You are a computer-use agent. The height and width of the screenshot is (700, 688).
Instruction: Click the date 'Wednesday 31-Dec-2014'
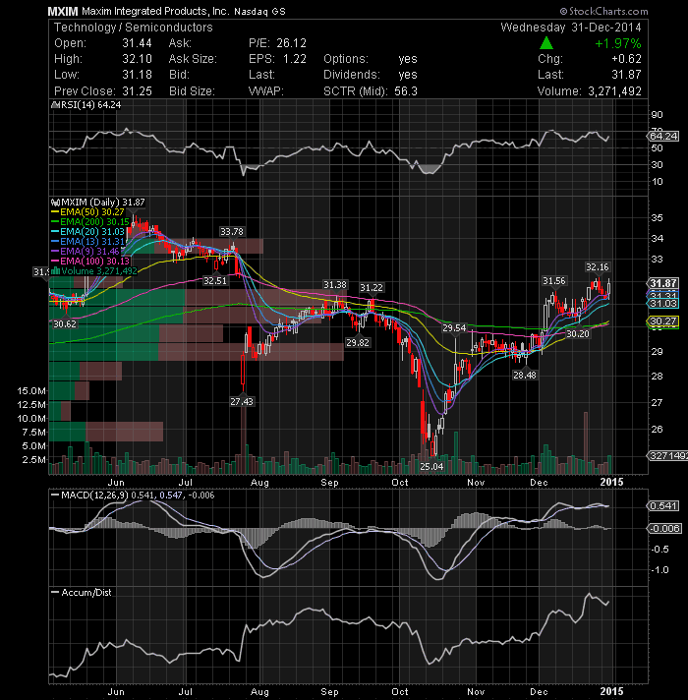tap(571, 28)
